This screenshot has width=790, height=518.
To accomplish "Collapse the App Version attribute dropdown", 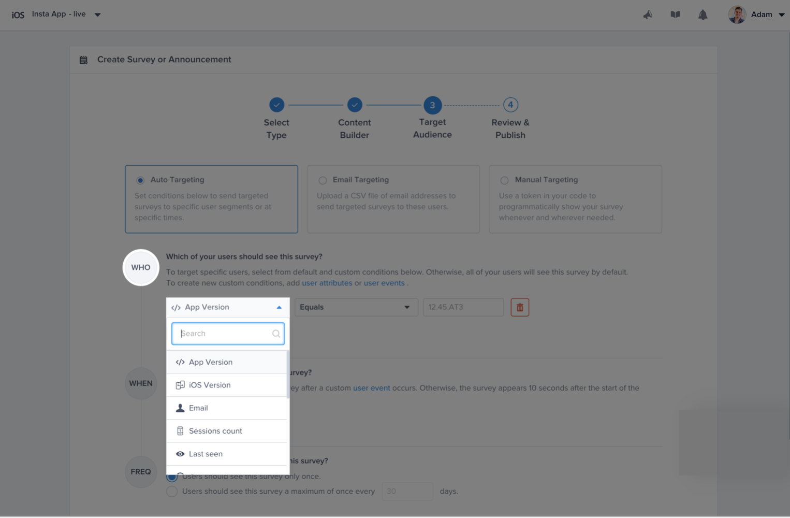I will coord(278,307).
